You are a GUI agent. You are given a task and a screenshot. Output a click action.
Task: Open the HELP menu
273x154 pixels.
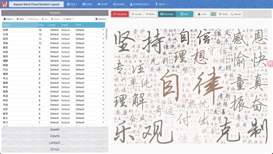pos(161,4)
